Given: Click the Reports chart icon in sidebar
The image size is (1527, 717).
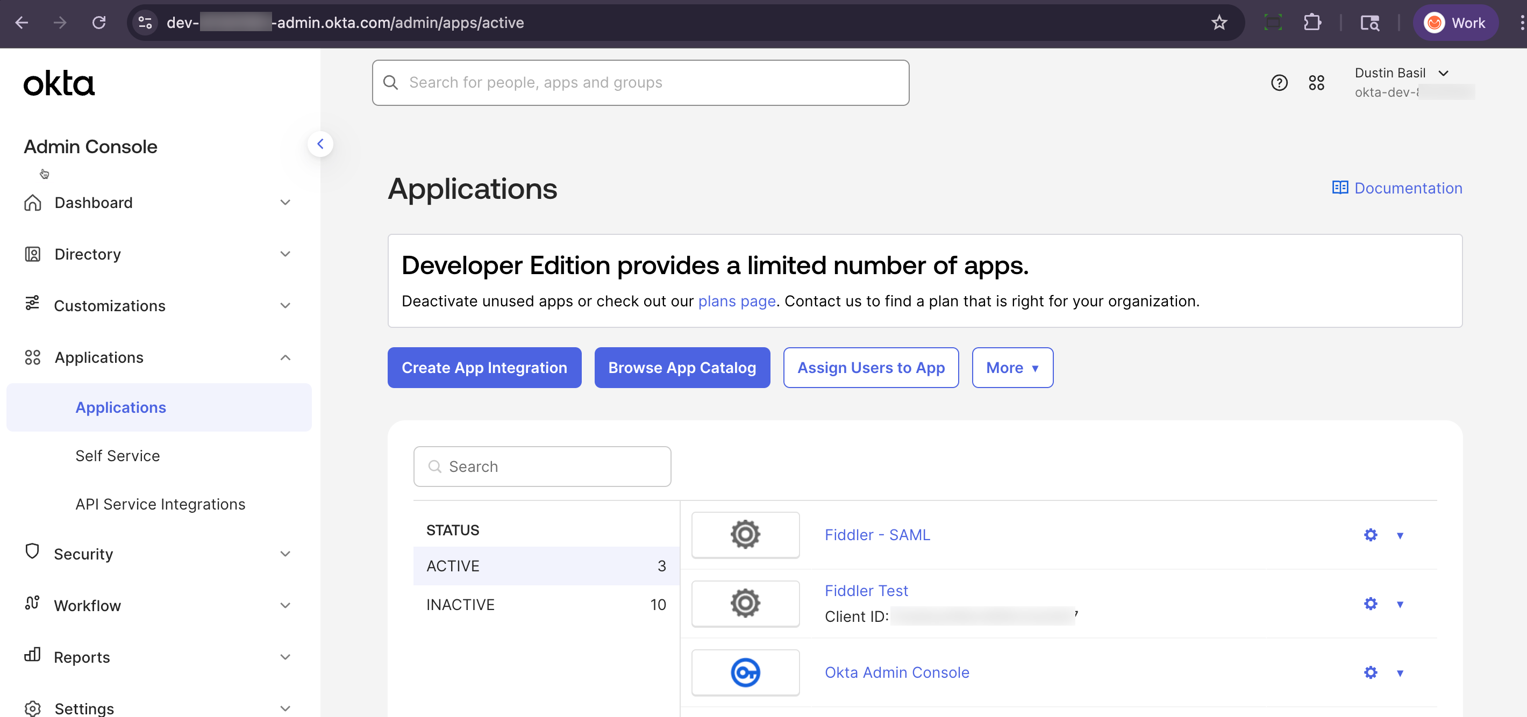Looking at the screenshot, I should click(33, 656).
